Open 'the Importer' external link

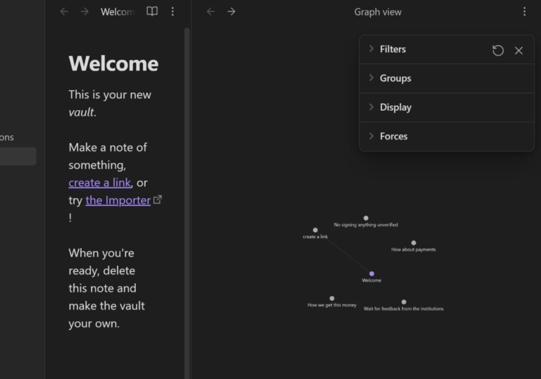click(x=118, y=200)
